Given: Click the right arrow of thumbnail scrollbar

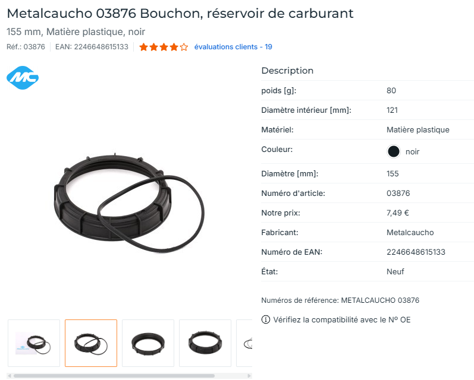Looking at the screenshot, I should (x=249, y=376).
